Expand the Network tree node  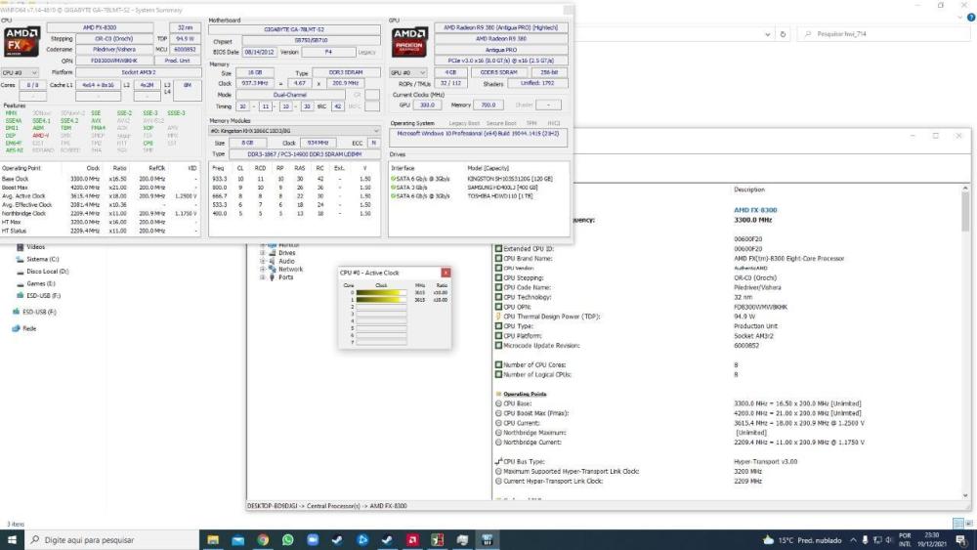(262, 269)
